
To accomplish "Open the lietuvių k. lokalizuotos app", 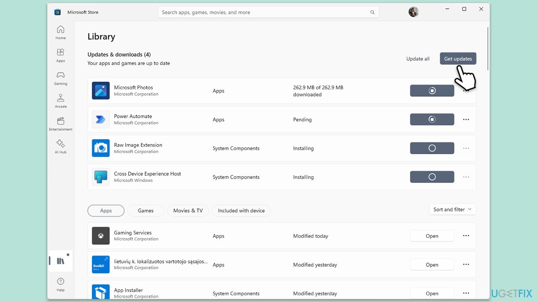I will coord(432,265).
